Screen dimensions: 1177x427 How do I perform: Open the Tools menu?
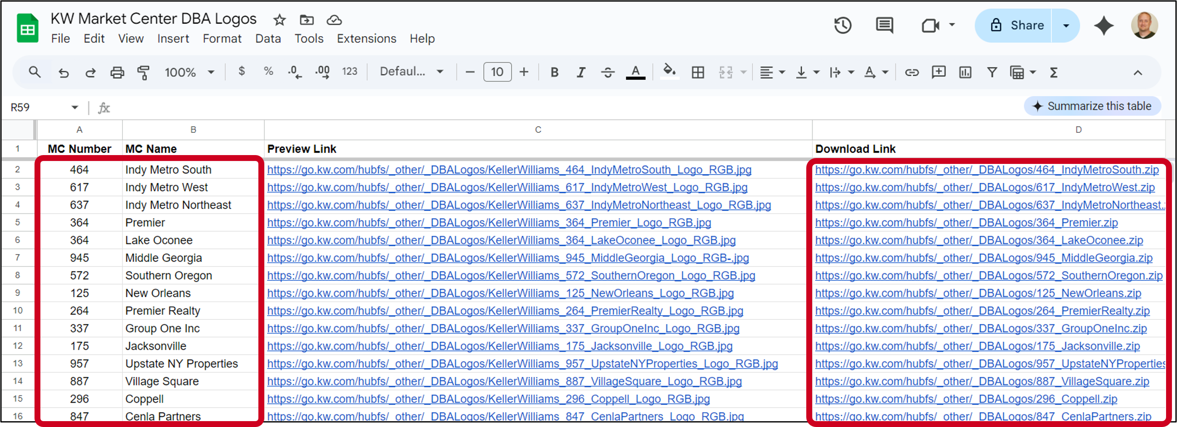pos(309,39)
